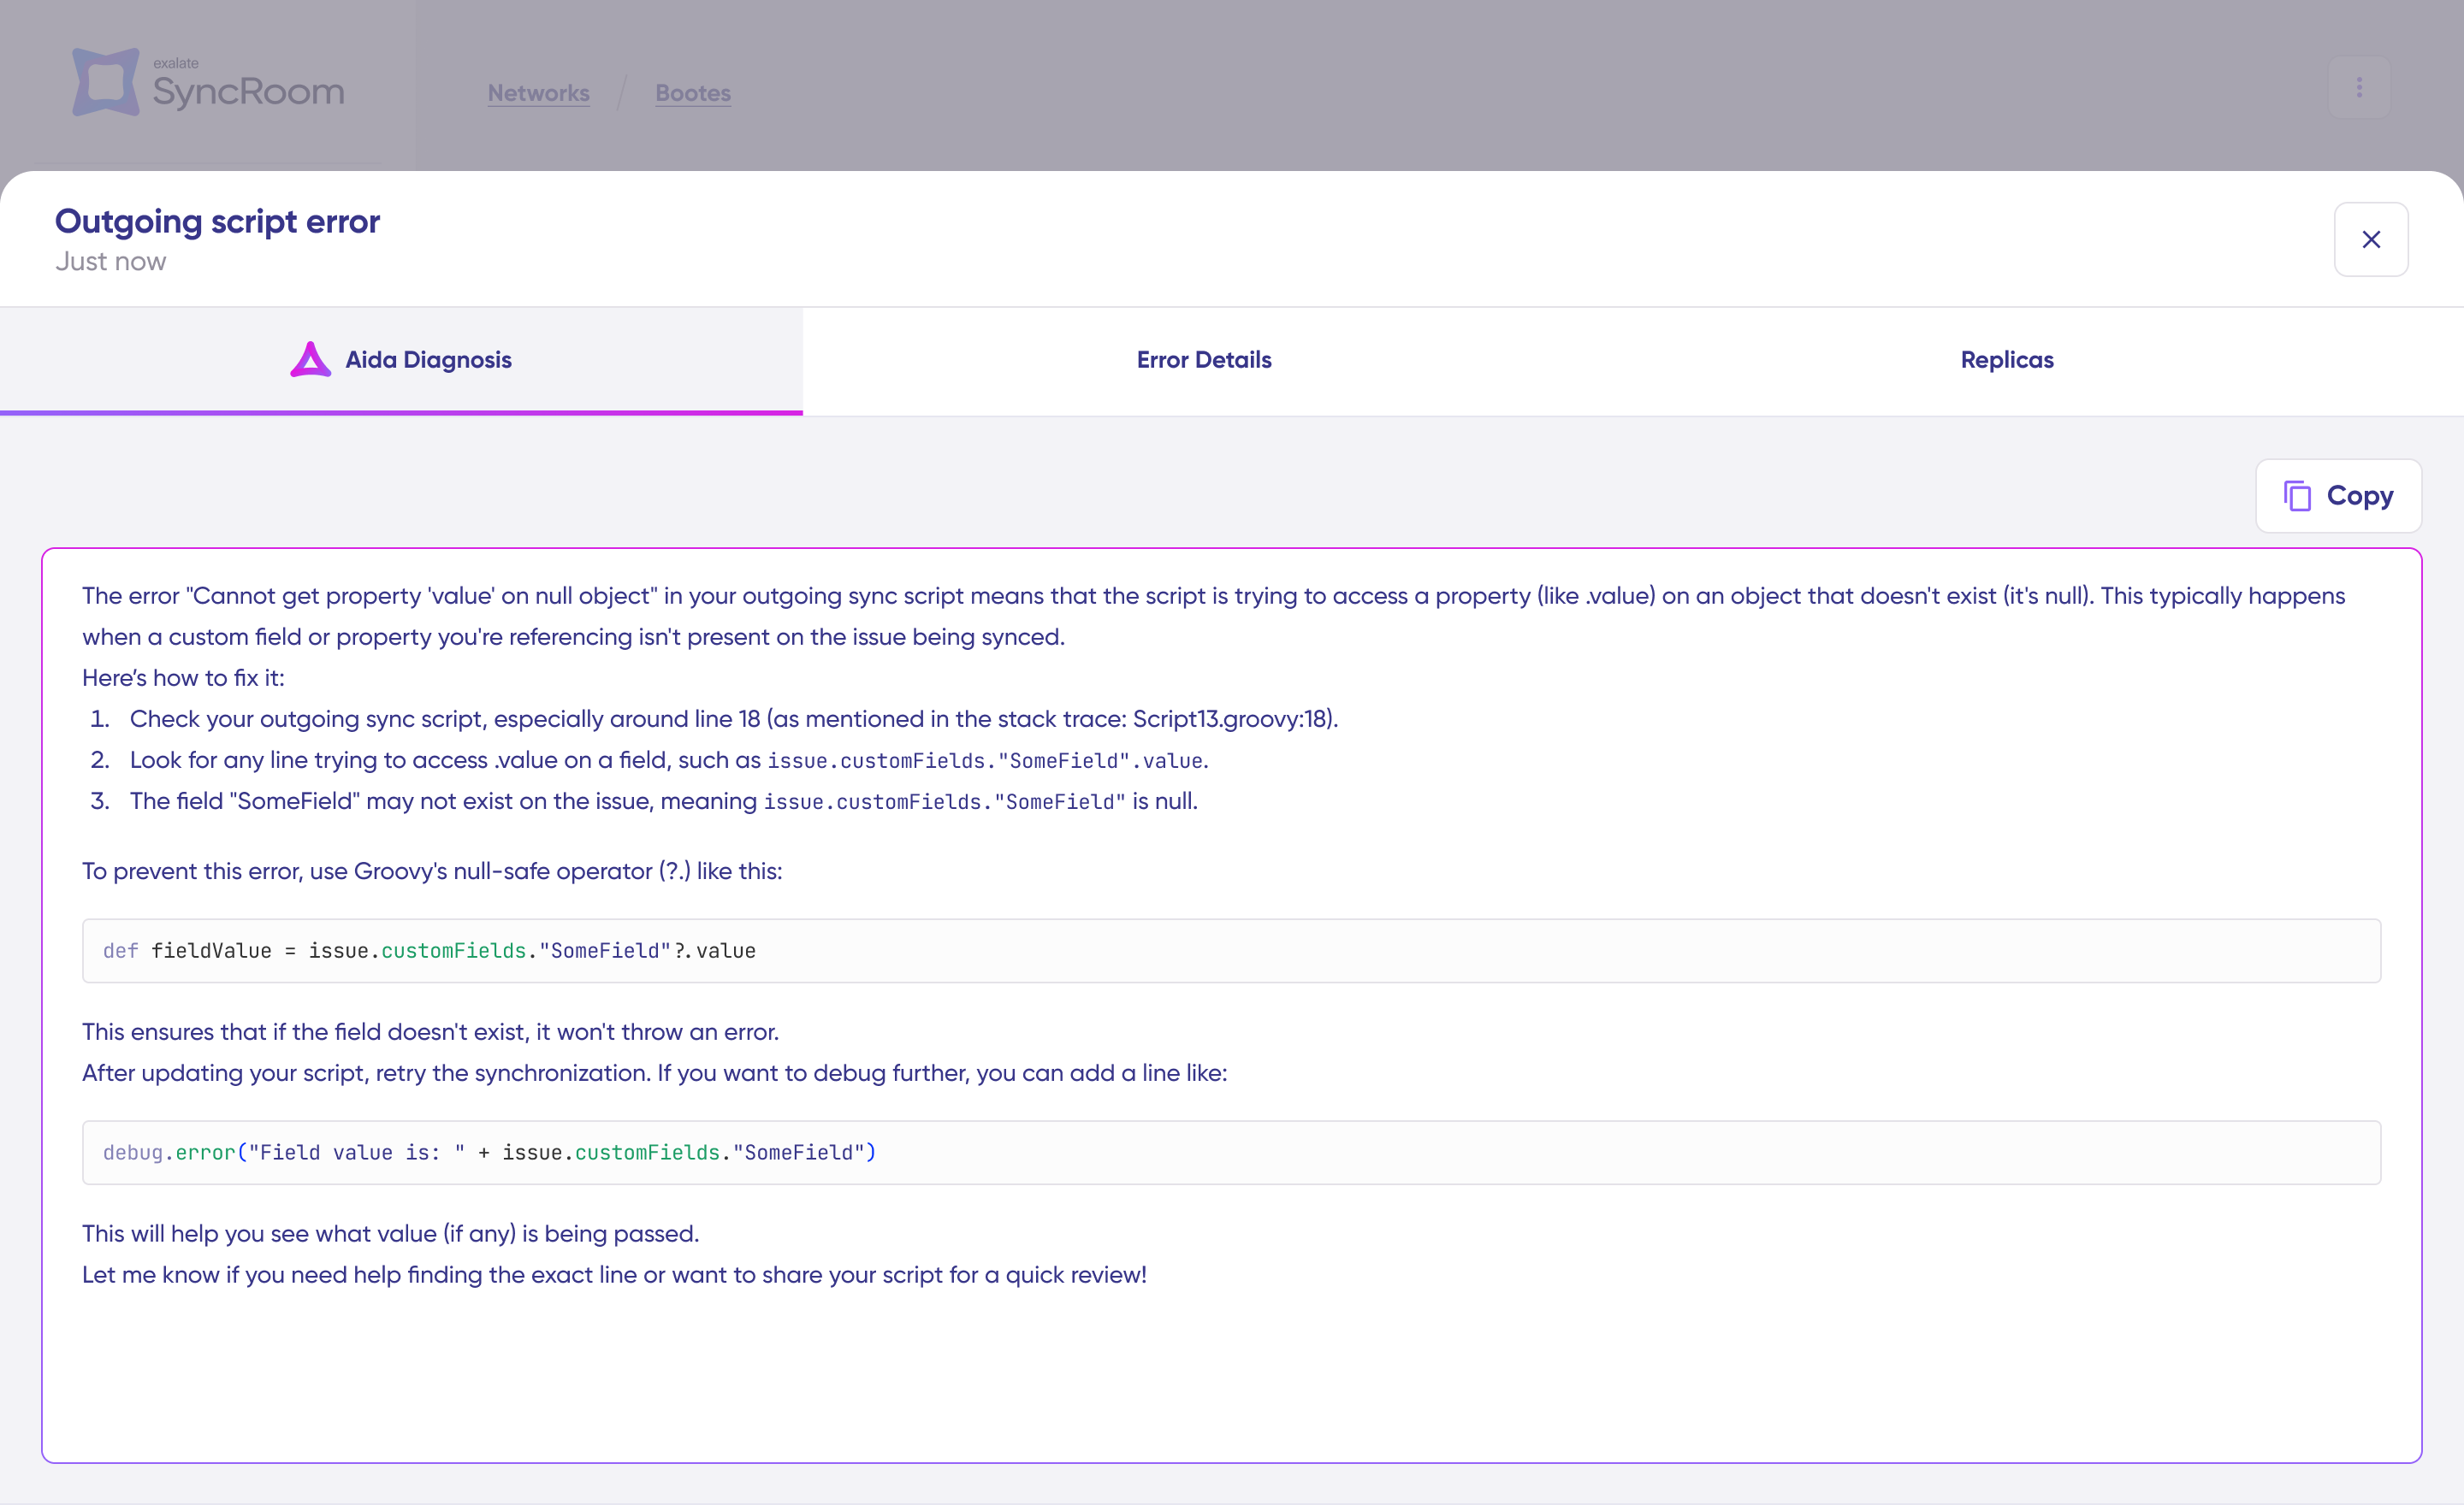
Task: Click inline code ending in .value
Action: (x=986, y=760)
